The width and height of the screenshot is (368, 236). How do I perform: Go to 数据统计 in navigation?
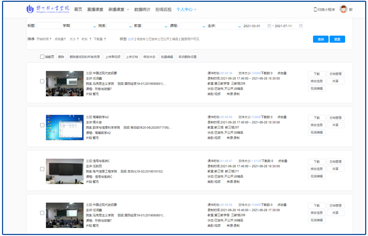[x=142, y=9]
